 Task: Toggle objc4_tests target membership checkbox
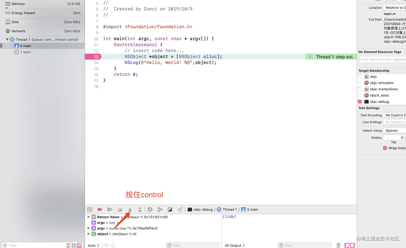pos(360,95)
